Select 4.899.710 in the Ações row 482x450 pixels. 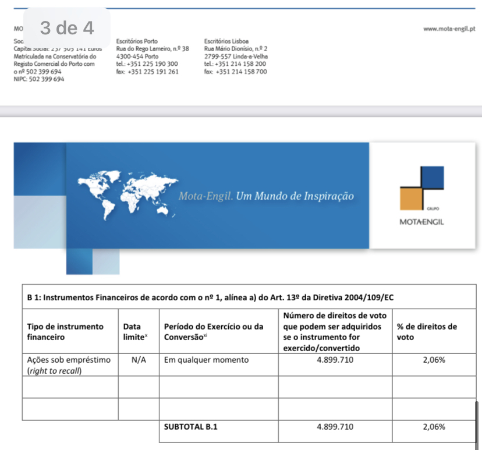click(335, 360)
